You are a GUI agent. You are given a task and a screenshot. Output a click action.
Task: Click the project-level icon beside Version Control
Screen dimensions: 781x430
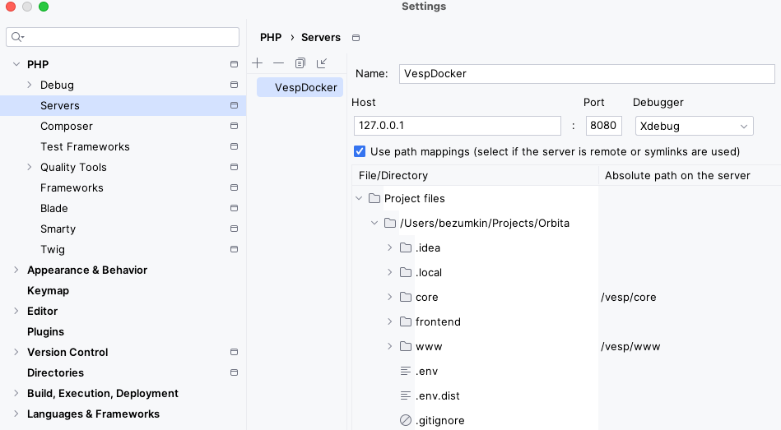click(234, 353)
